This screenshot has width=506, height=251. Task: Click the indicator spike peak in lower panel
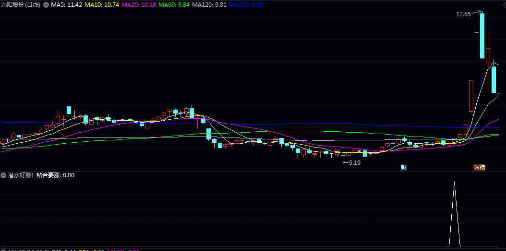pos(454,183)
